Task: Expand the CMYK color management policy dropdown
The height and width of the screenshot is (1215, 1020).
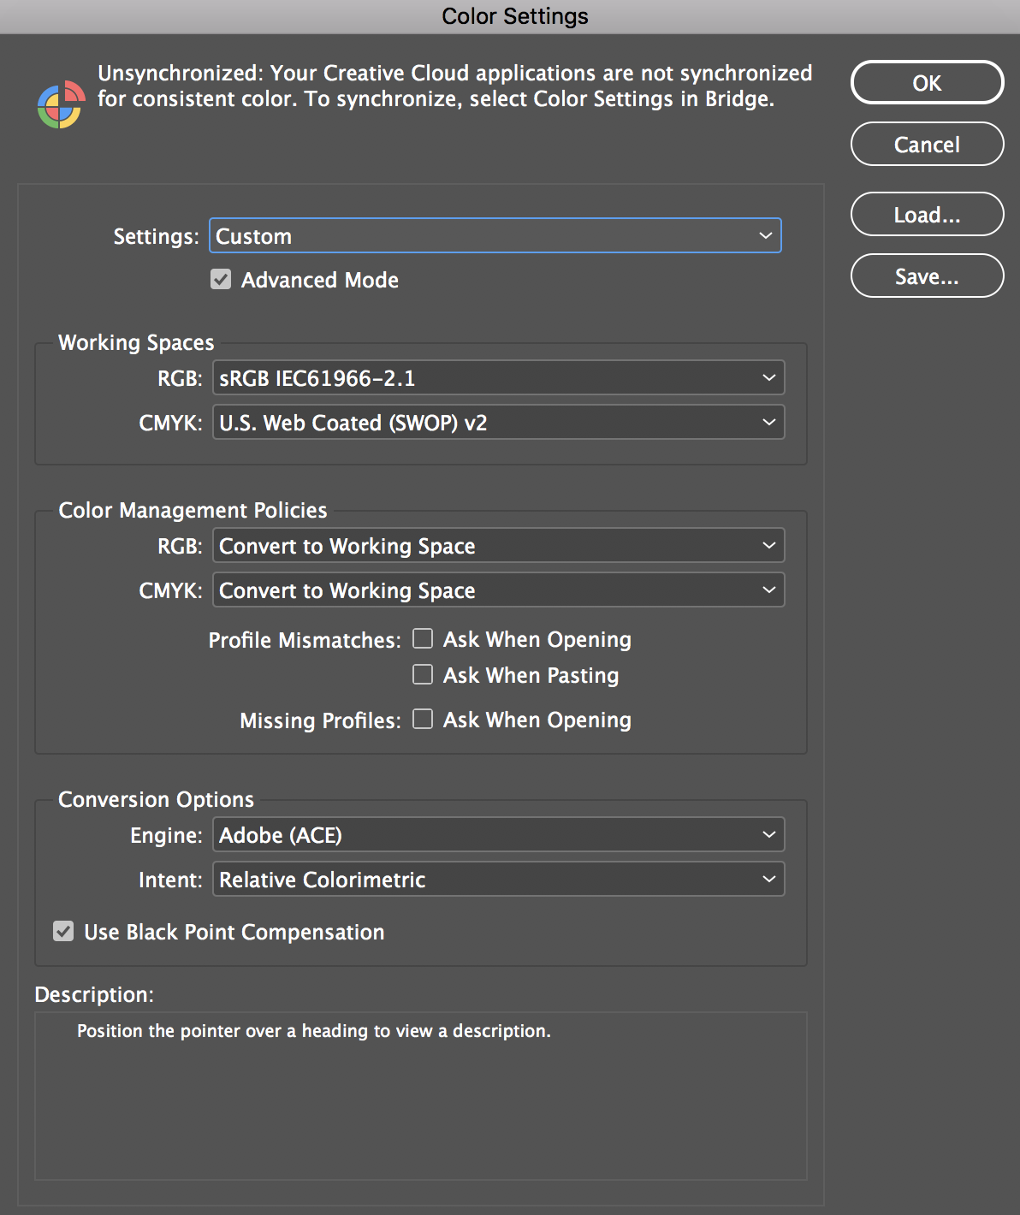Action: click(x=498, y=590)
